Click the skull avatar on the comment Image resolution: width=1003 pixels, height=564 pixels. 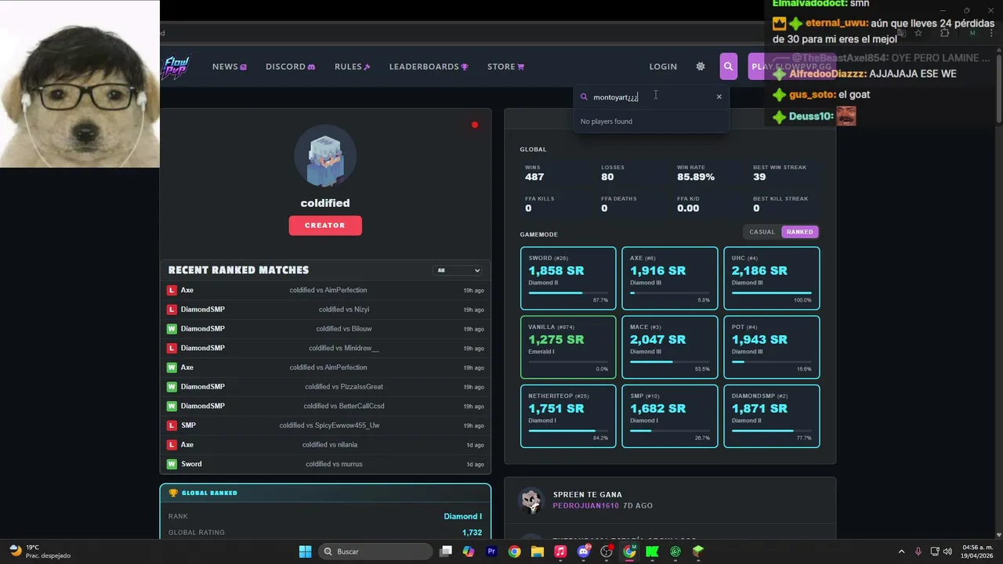[531, 501]
